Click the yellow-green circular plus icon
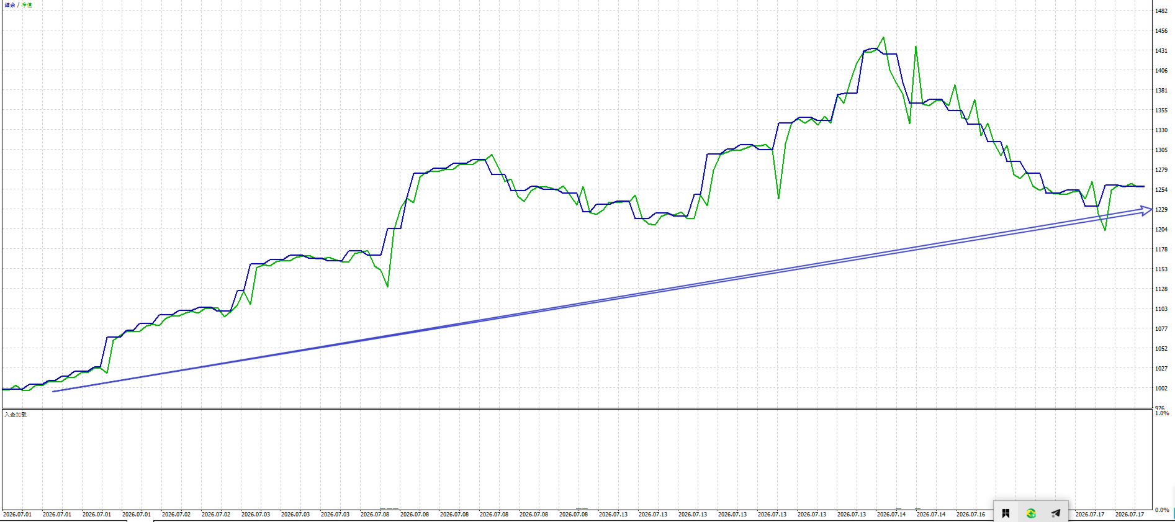1175x522 pixels. tap(1031, 513)
